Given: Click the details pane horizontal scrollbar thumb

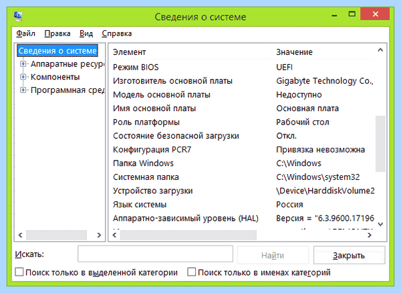Looking at the screenshot, I should [188, 235].
